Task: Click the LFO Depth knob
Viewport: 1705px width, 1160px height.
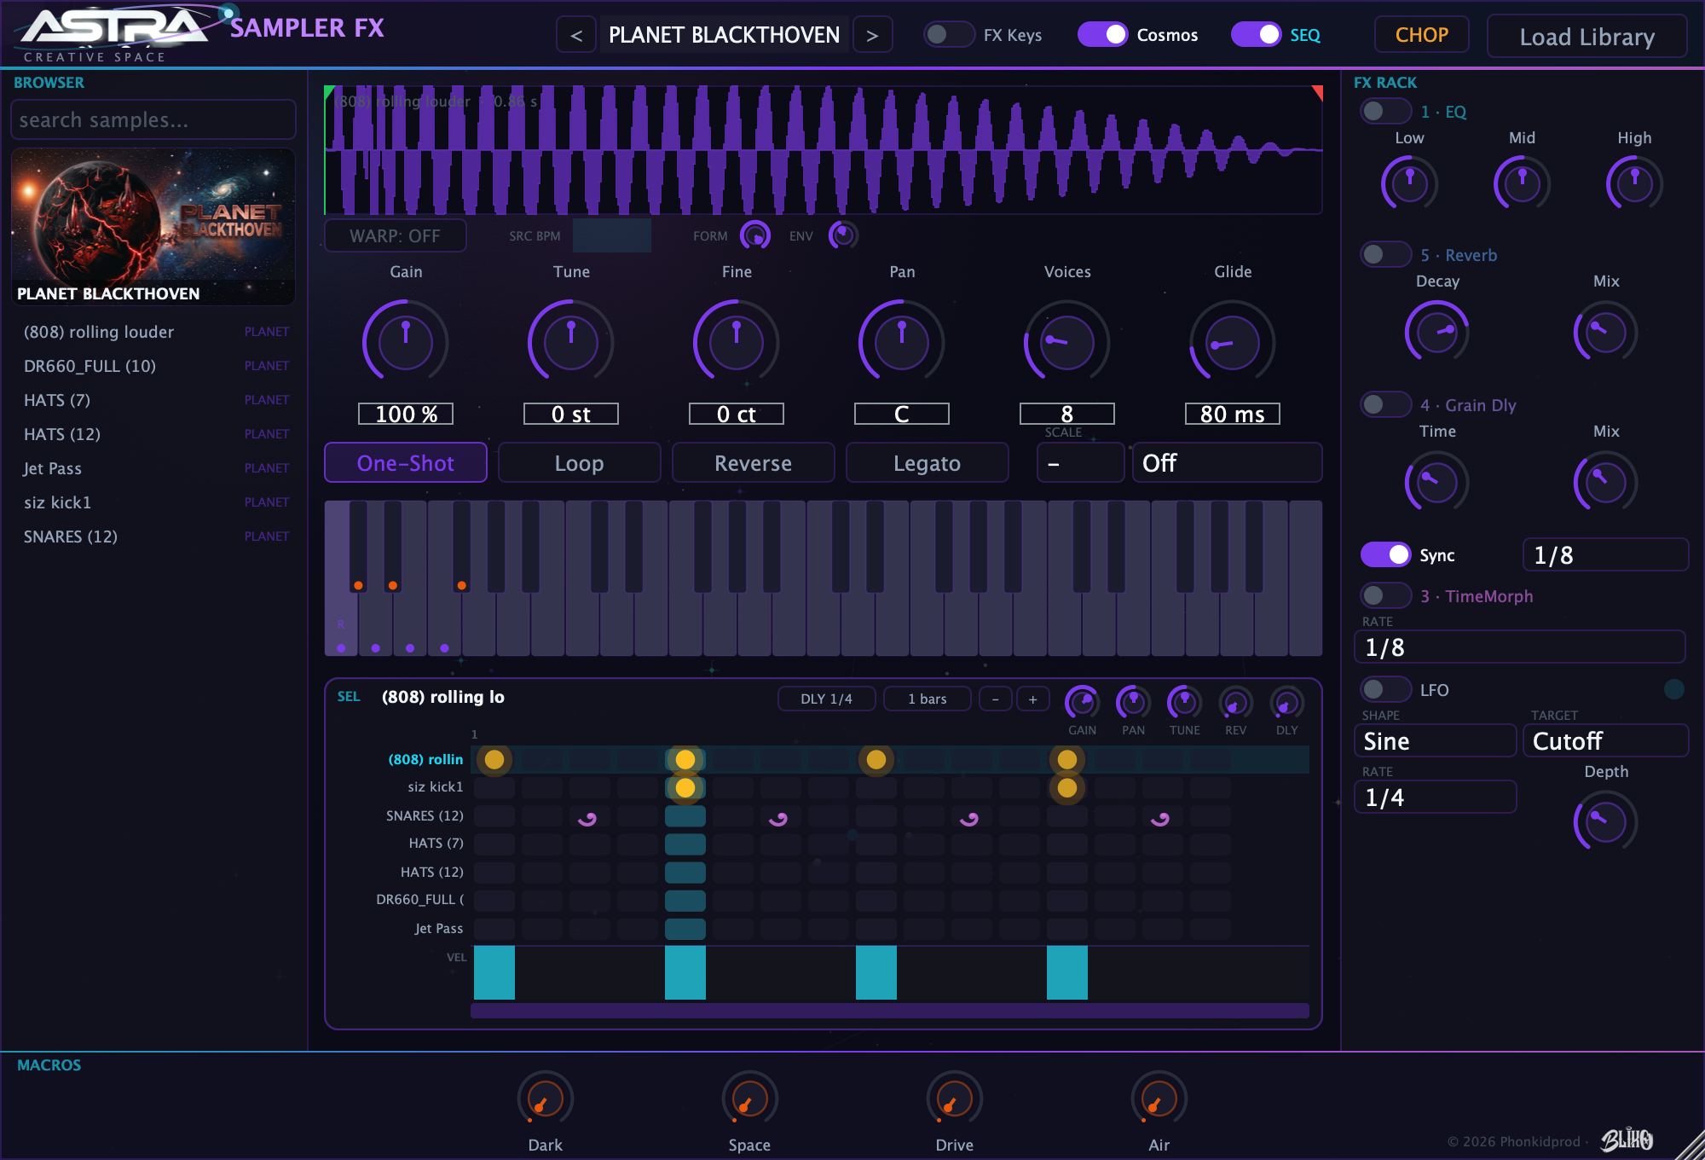Action: (x=1606, y=821)
